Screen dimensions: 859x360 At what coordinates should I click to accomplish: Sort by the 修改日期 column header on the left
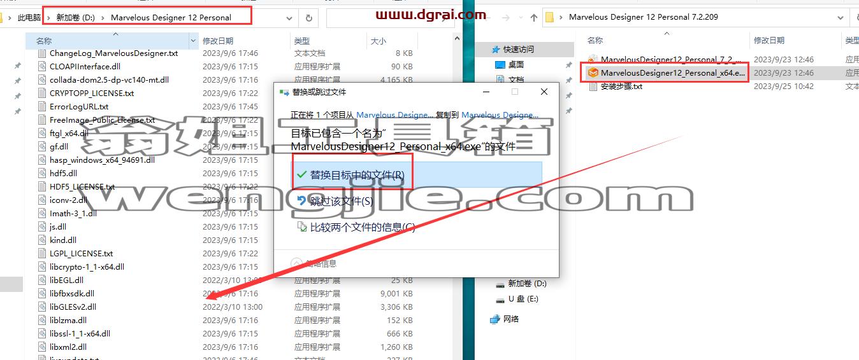[x=218, y=41]
